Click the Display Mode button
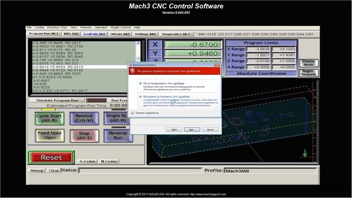The width and height of the screenshot is (352, 198). coord(309,63)
